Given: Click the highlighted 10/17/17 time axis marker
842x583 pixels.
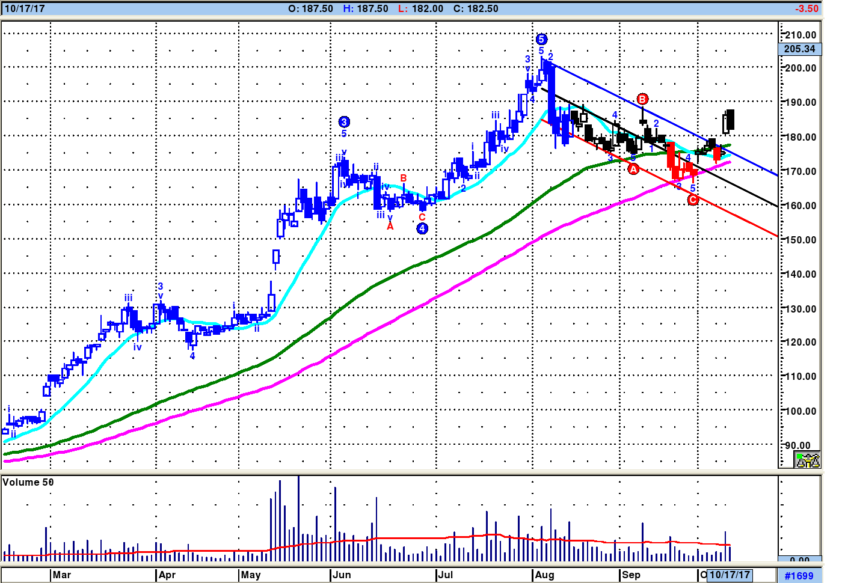Looking at the screenshot, I should point(730,575).
